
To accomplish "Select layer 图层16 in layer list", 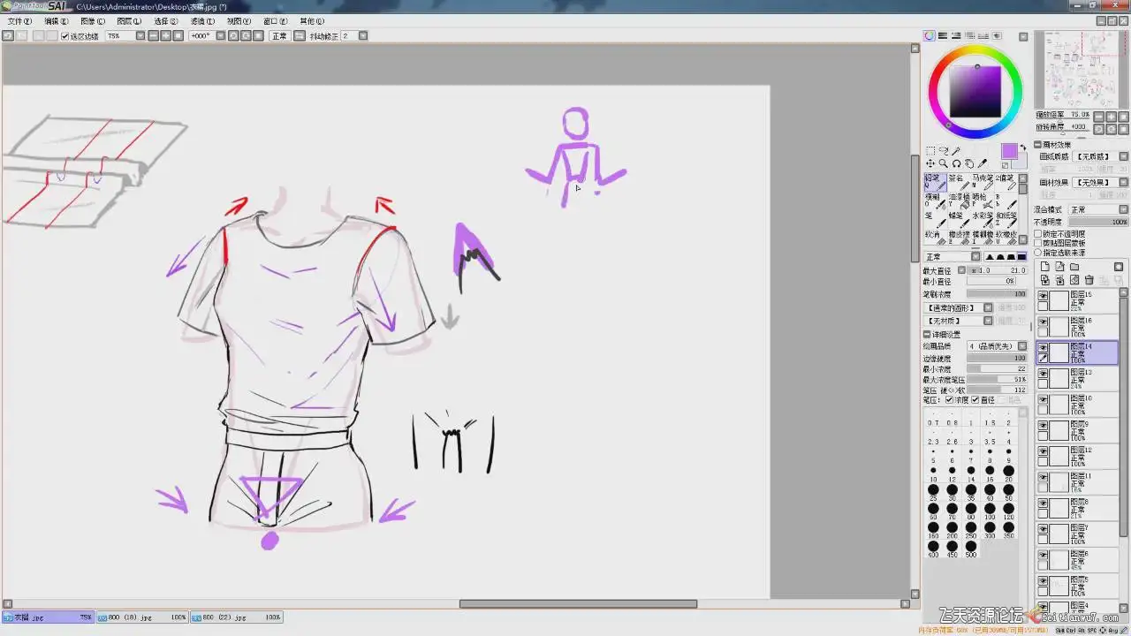I will pos(1077,327).
